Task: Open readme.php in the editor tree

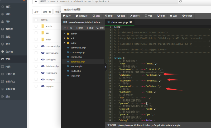Action: [x=77, y=66]
